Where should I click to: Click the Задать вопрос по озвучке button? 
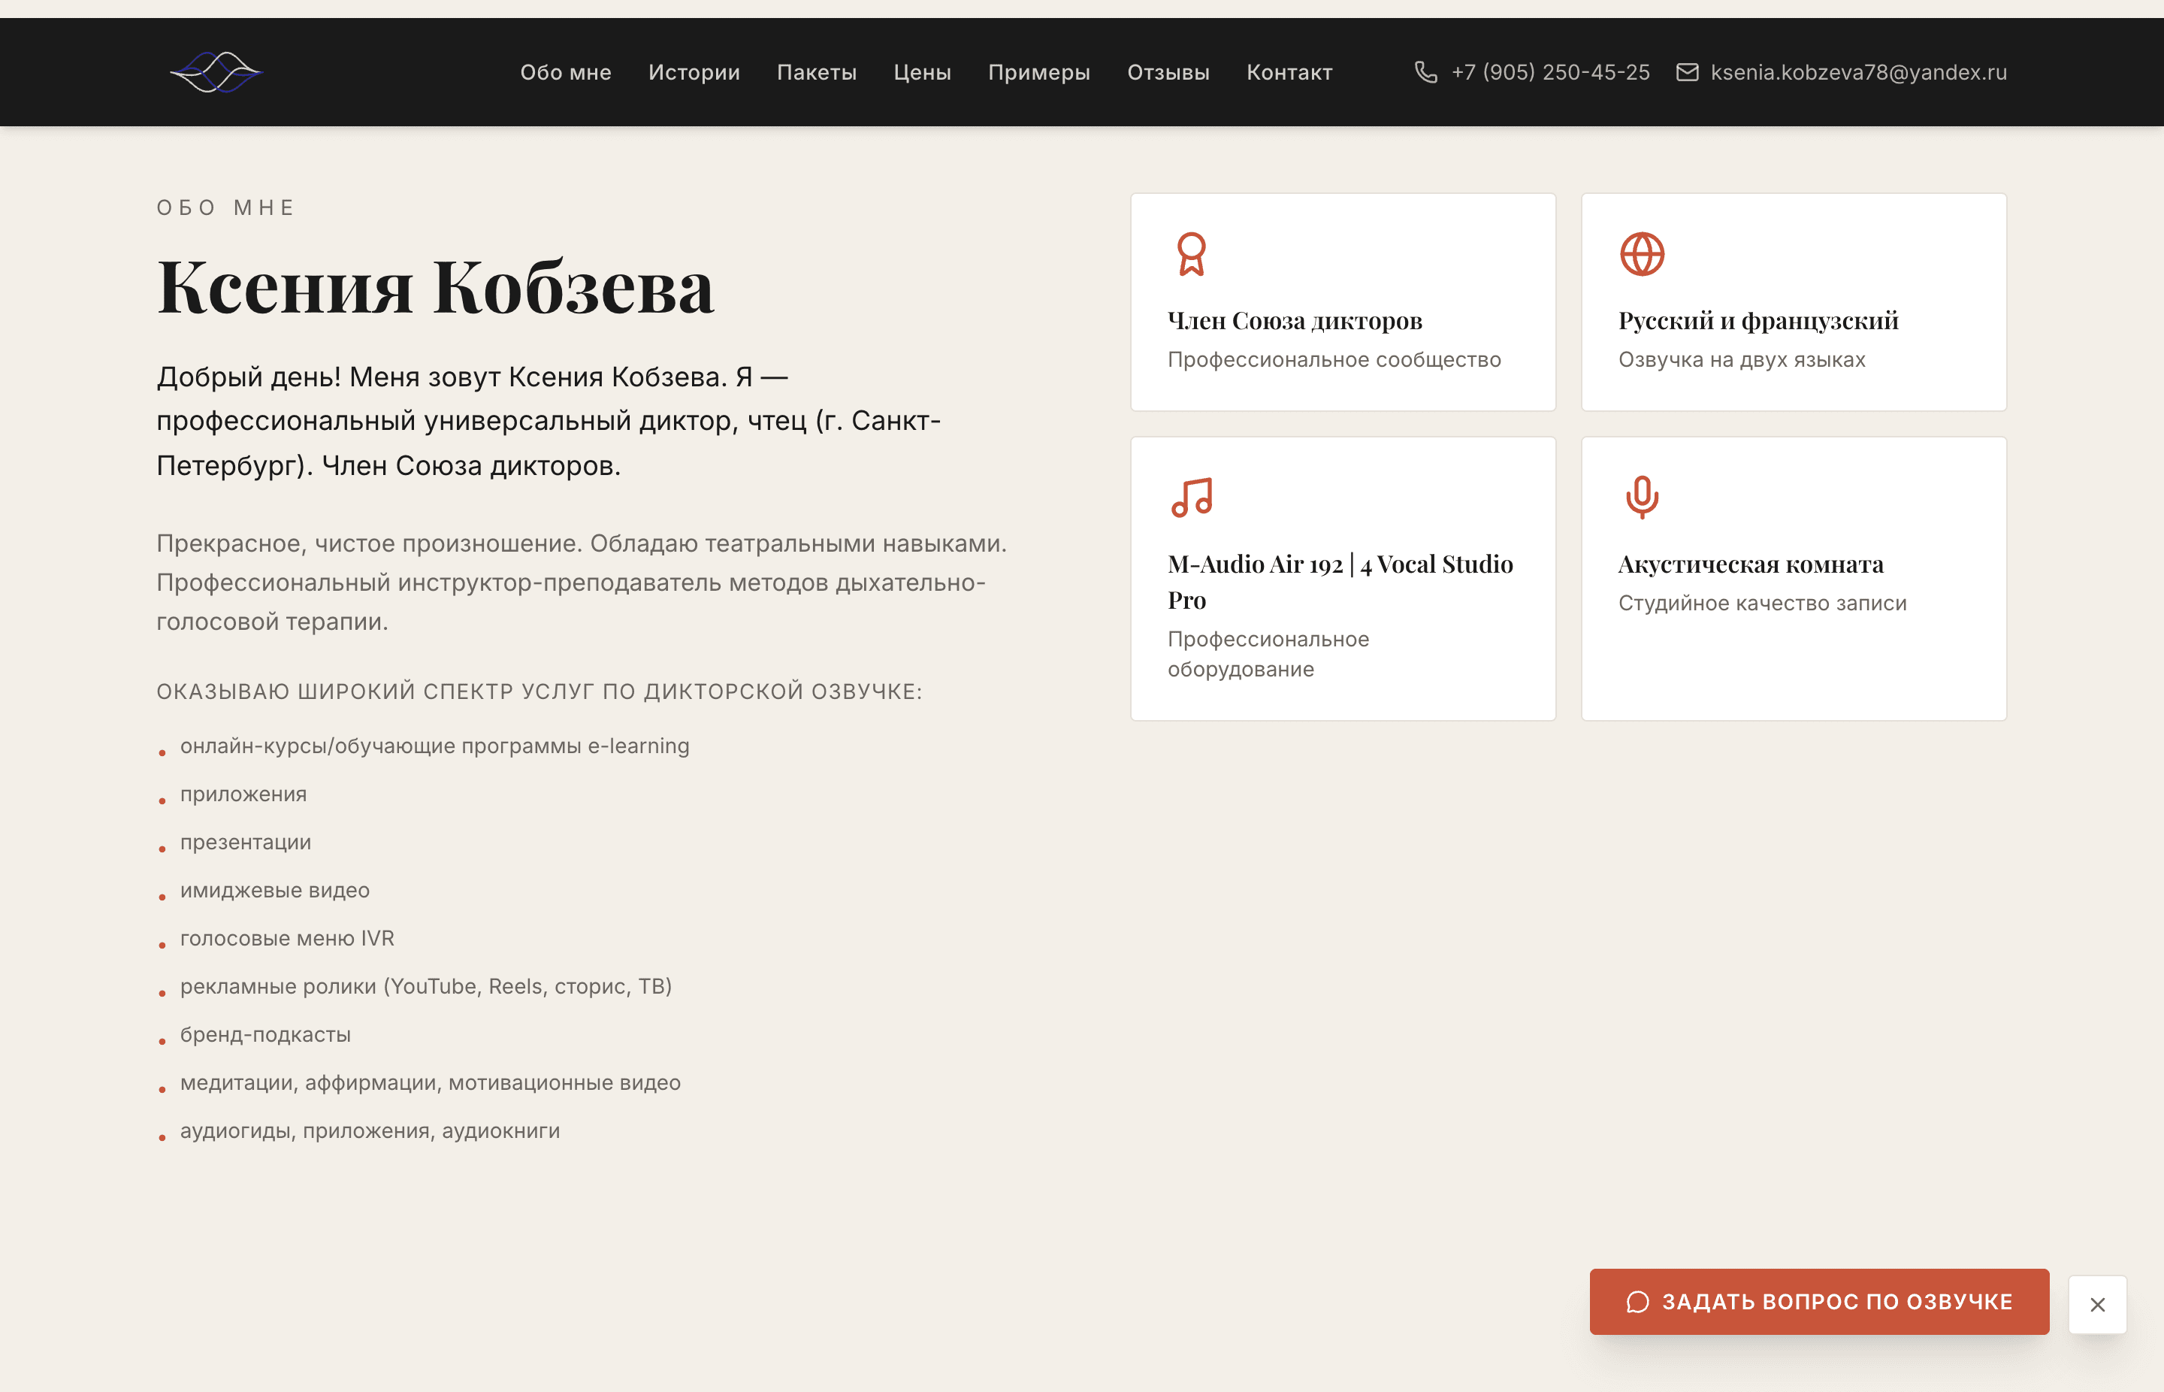pyautogui.click(x=1819, y=1302)
